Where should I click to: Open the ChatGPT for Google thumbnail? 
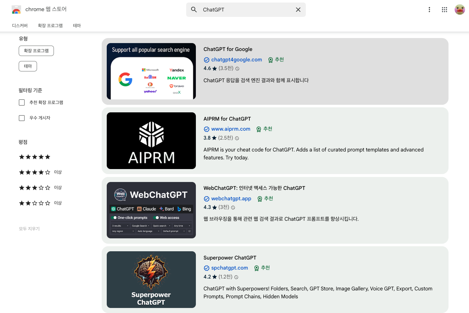(x=151, y=71)
